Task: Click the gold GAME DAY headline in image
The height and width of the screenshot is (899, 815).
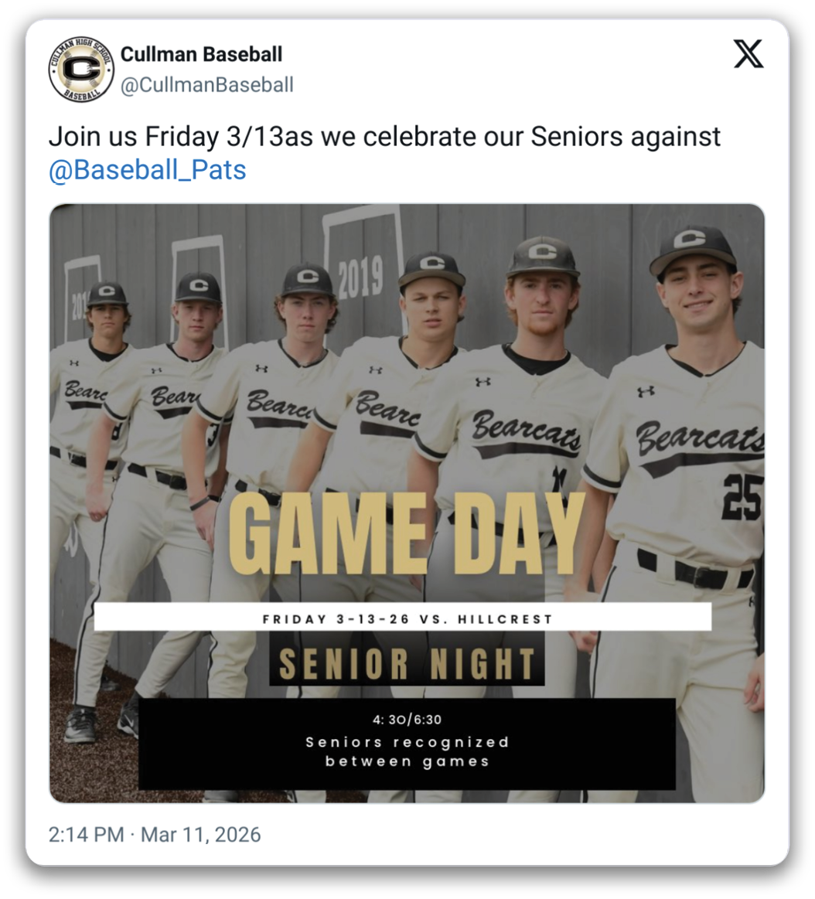Action: [x=405, y=533]
